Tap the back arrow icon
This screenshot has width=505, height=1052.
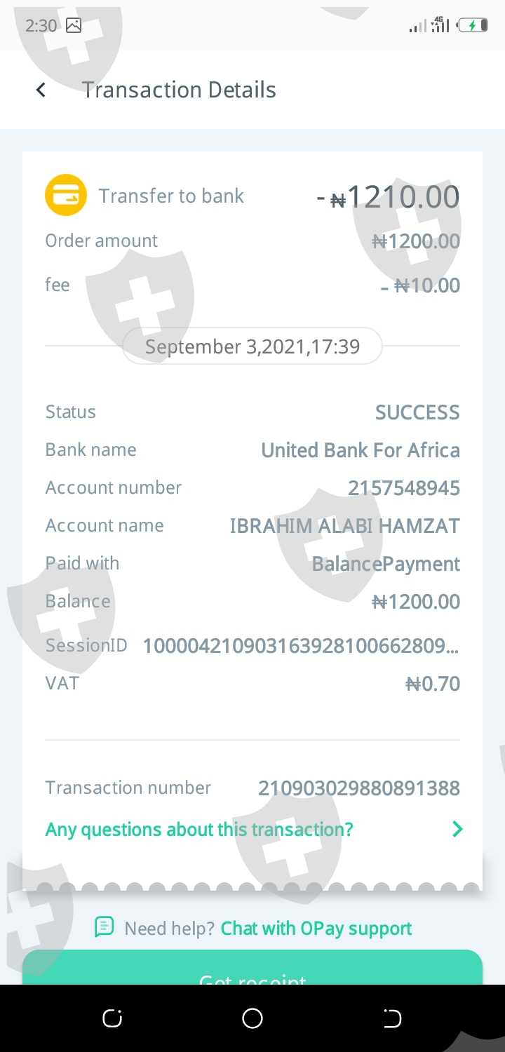pyautogui.click(x=41, y=90)
